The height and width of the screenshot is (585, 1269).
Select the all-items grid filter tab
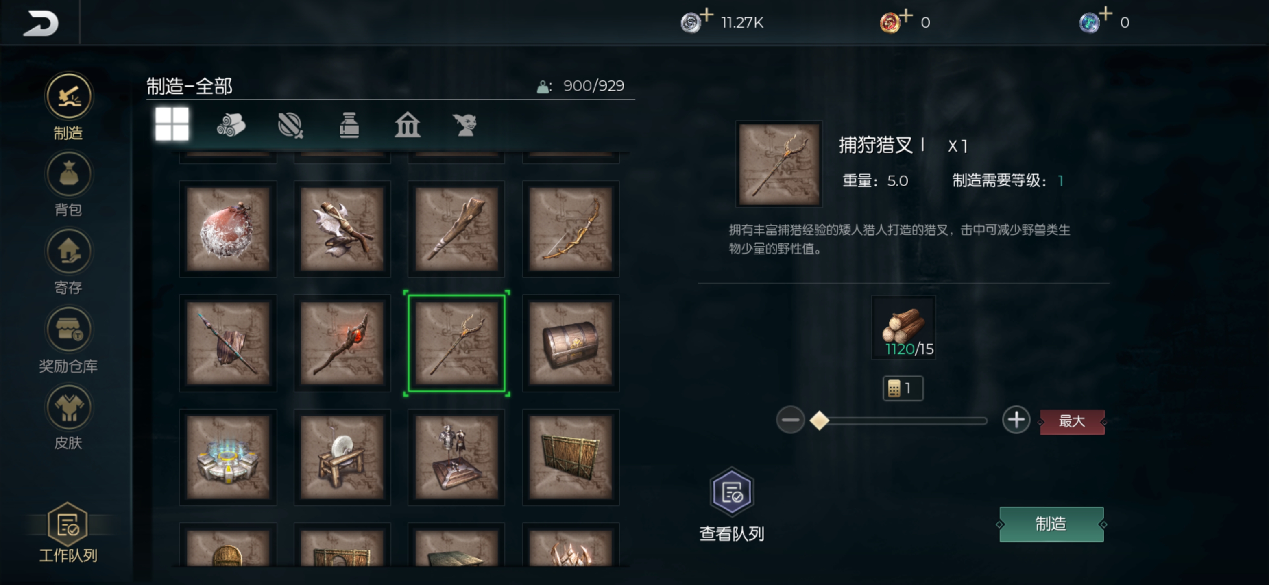171,124
